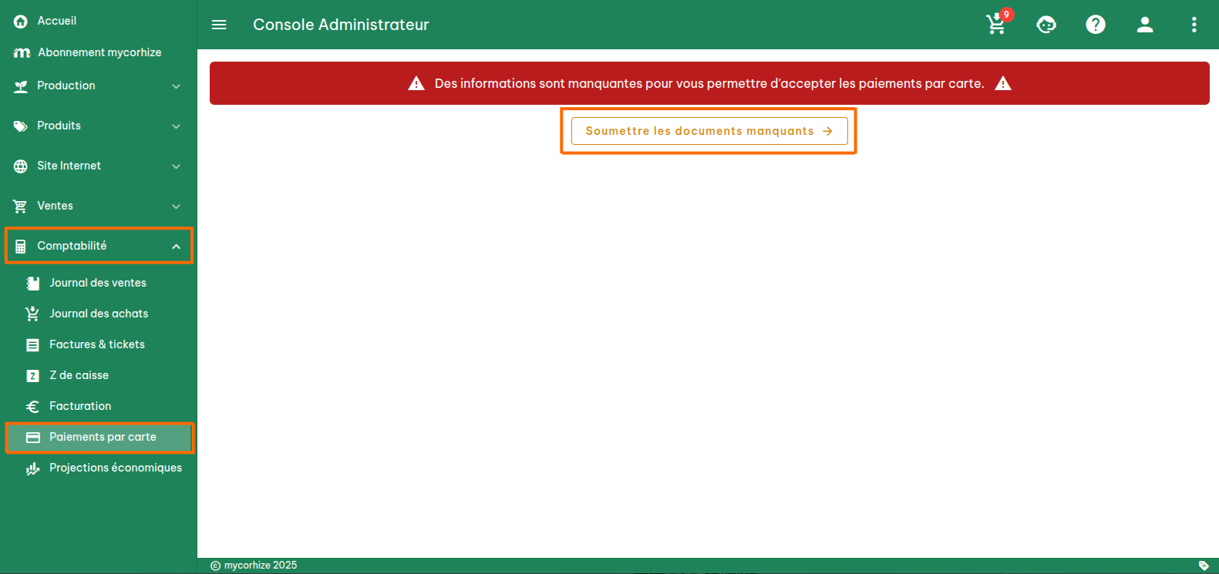Click the tag icon in the footer
The height and width of the screenshot is (574, 1219).
point(1204,566)
